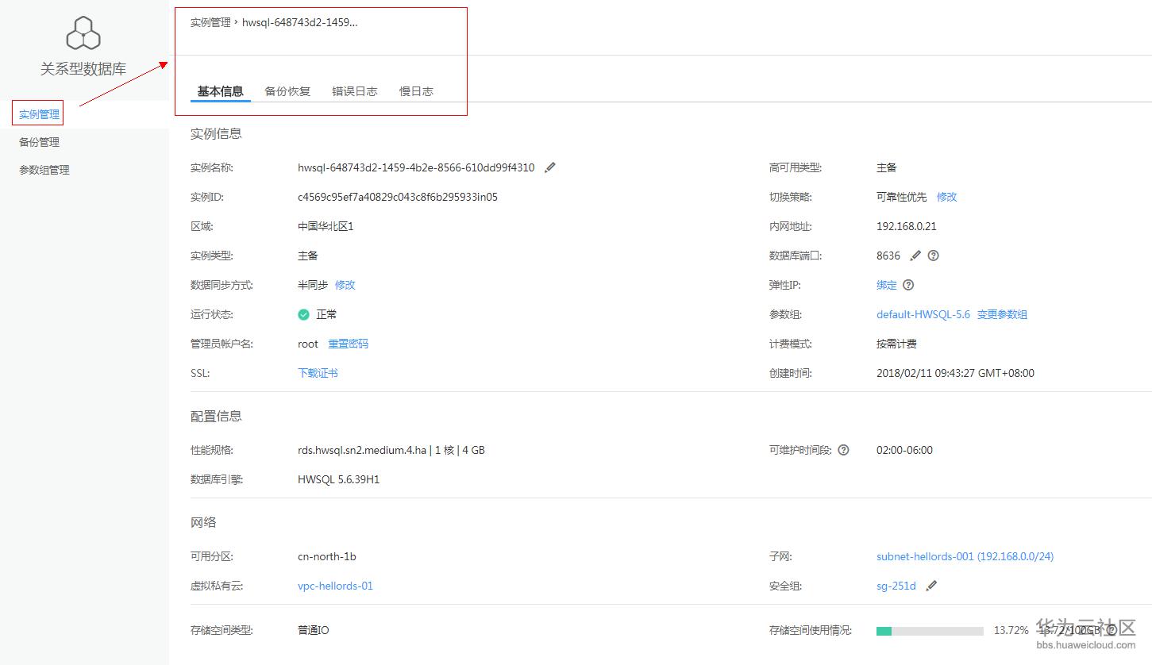The image size is (1152, 665).
Task: Click the breadcrumb text hwsql-648743d2-1459...
Action: point(300,22)
